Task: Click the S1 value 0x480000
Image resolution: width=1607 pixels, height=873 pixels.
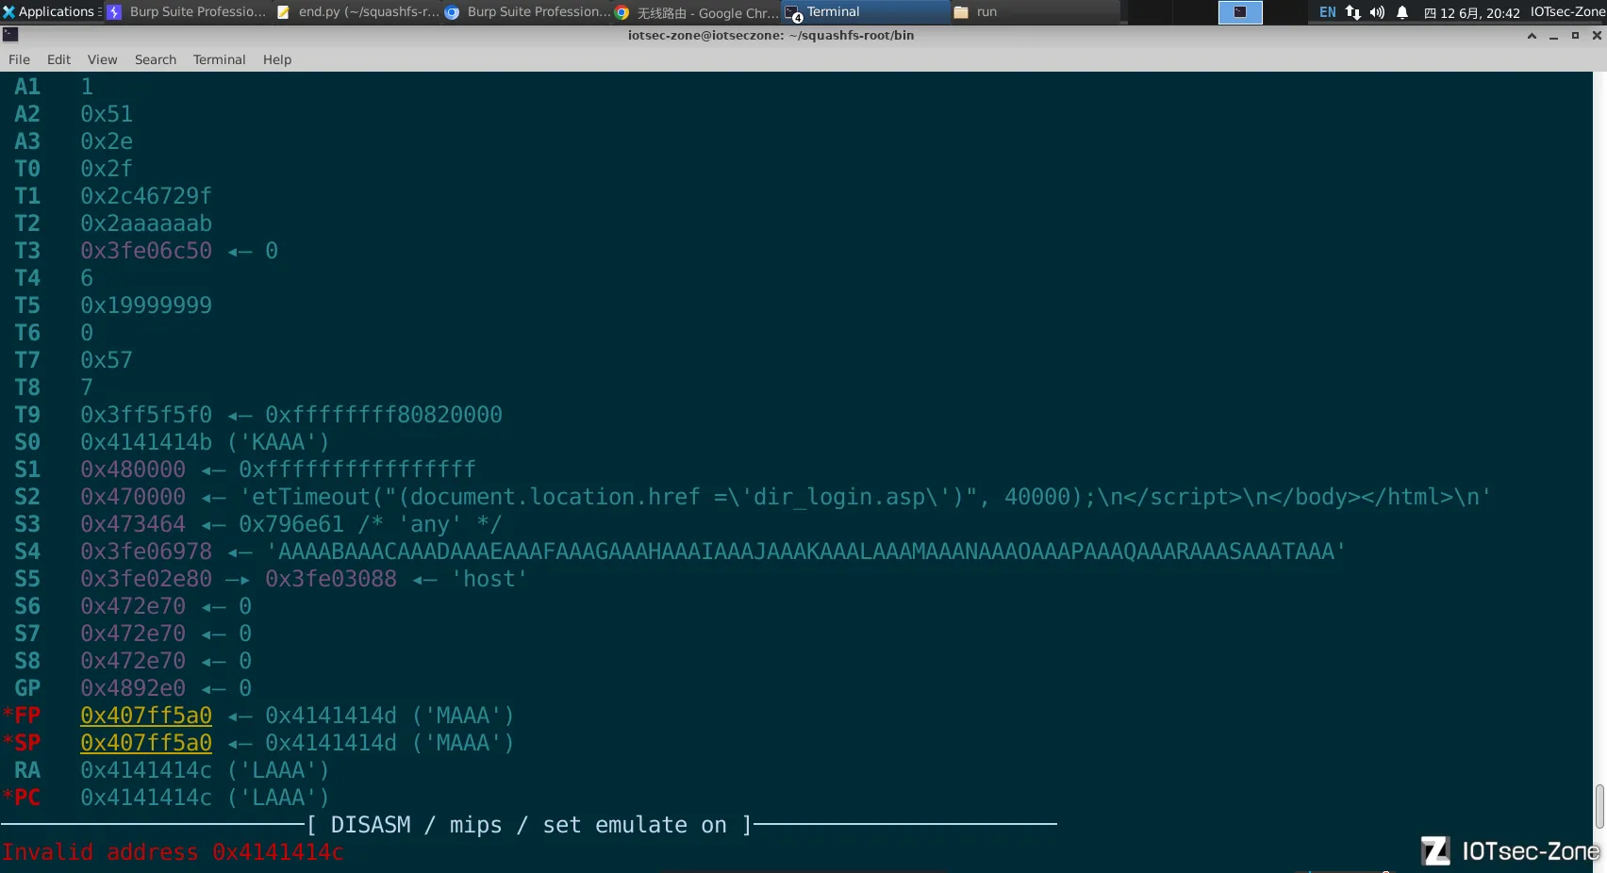Action: tap(133, 469)
